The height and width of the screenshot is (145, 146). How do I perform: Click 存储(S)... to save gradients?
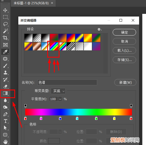click(124, 60)
